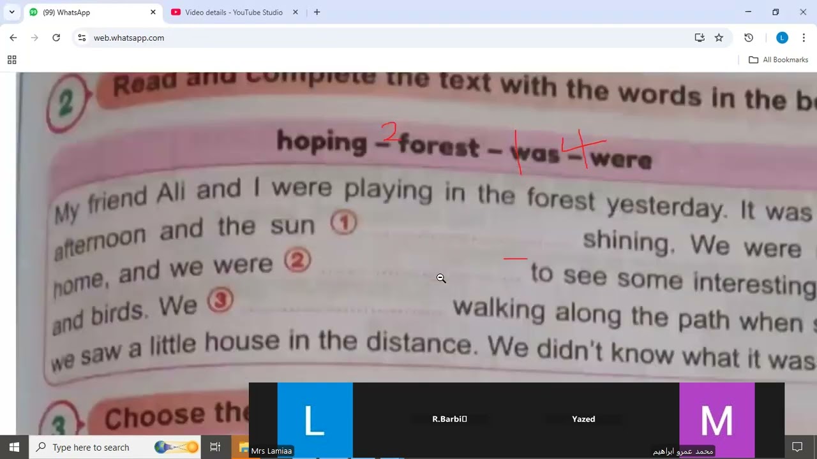817x459 pixels.
Task: Reload the WhatsApp page
Action: tap(56, 38)
